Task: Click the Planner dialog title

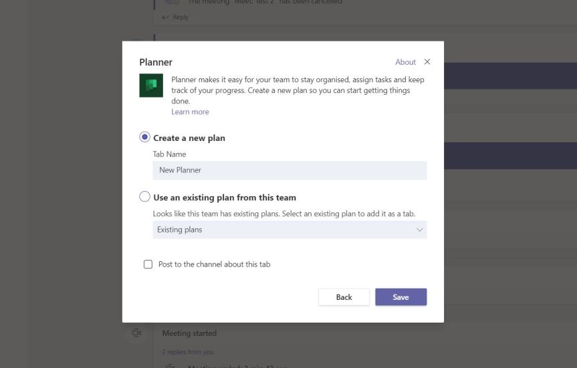Action: (156, 62)
